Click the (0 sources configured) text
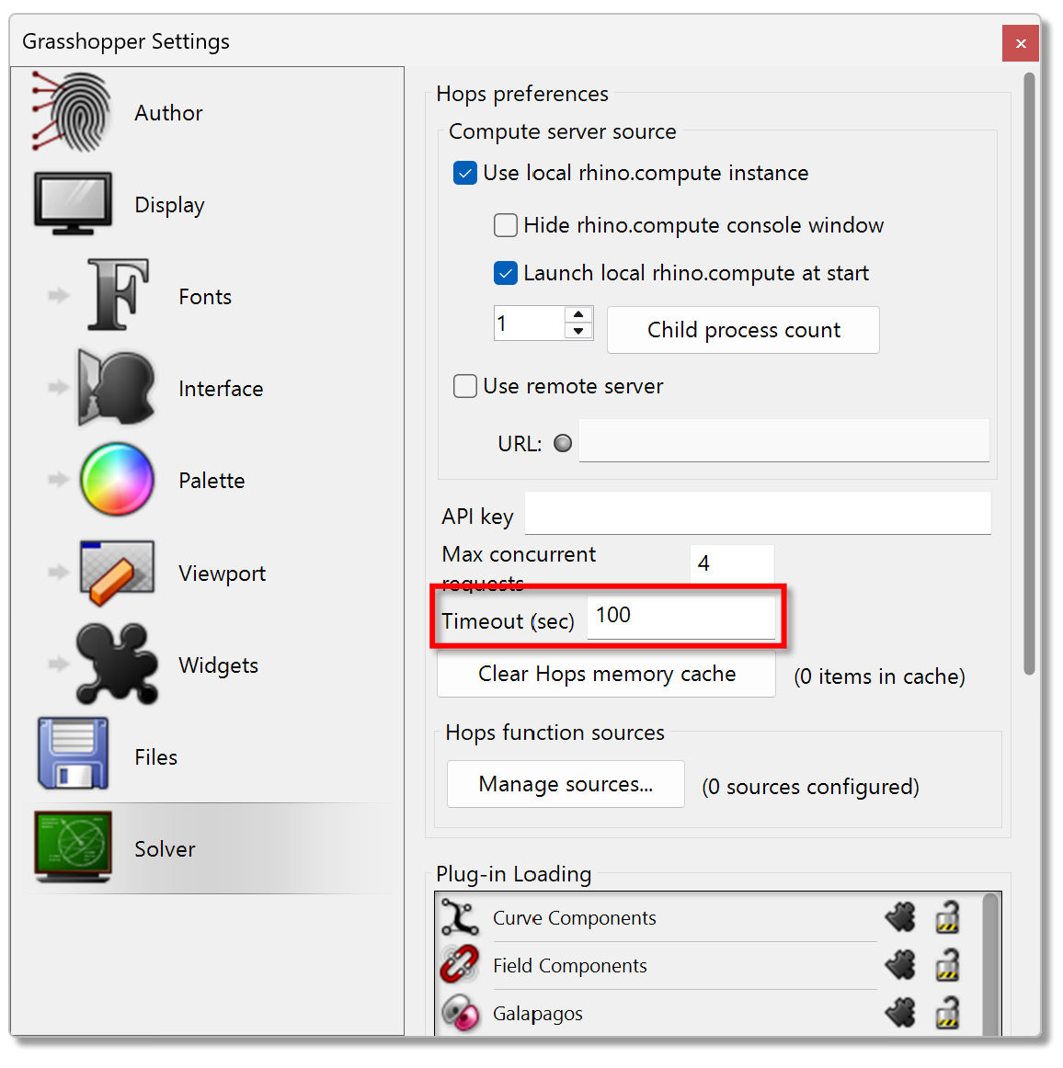 tap(810, 787)
